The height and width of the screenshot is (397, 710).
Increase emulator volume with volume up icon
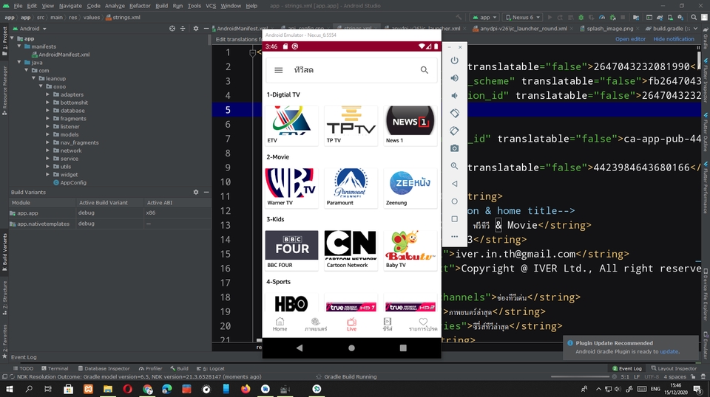click(454, 78)
